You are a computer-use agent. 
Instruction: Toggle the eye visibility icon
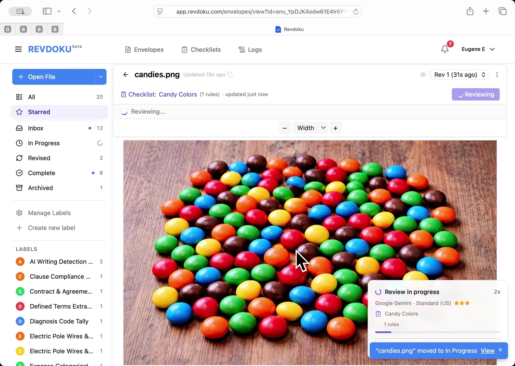coord(423,75)
